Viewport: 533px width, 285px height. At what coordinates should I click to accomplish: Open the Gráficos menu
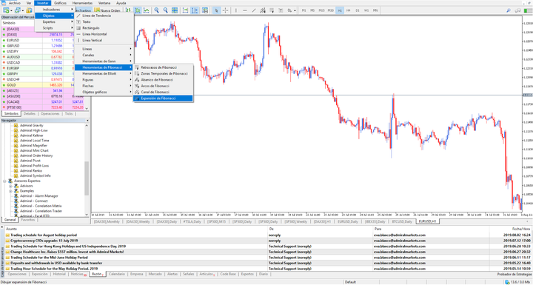pyautogui.click(x=60, y=3)
